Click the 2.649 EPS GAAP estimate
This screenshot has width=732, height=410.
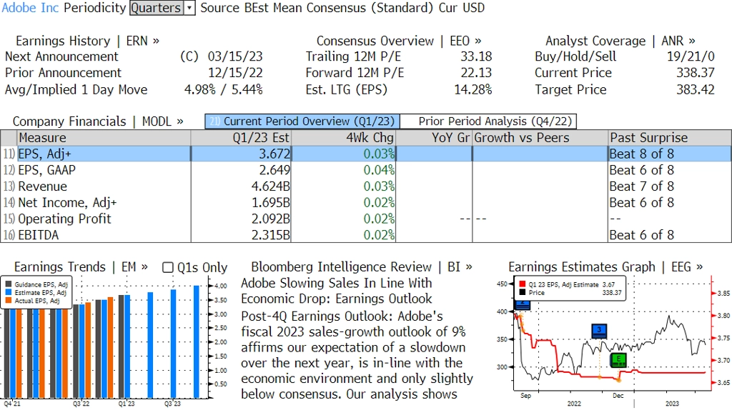click(x=274, y=170)
